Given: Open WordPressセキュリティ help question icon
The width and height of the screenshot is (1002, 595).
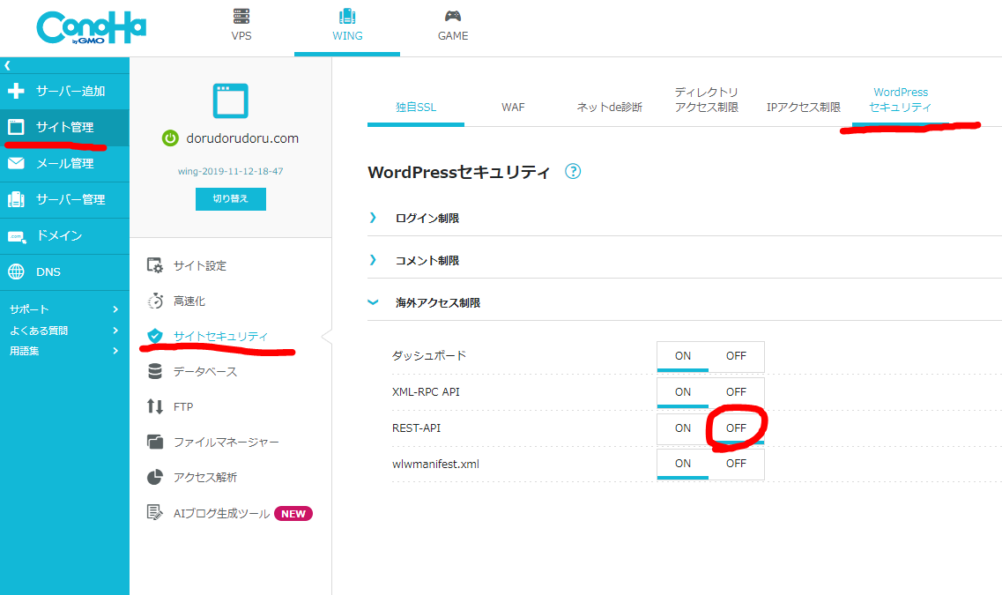Looking at the screenshot, I should click(x=573, y=171).
